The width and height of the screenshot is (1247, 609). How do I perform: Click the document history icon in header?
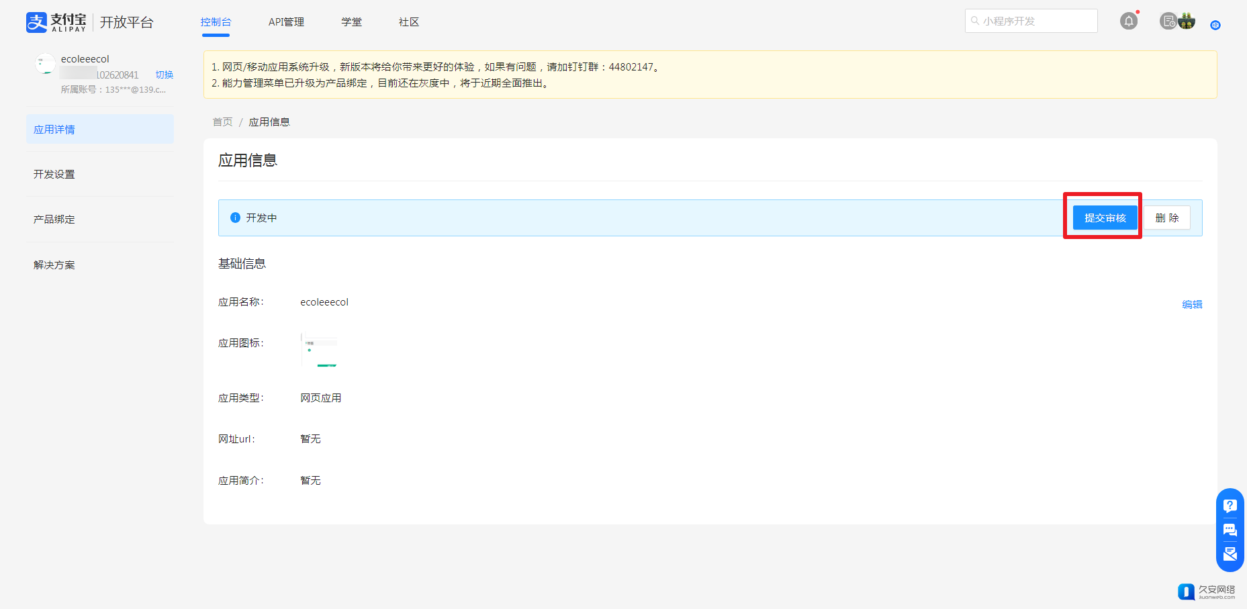tap(1168, 21)
